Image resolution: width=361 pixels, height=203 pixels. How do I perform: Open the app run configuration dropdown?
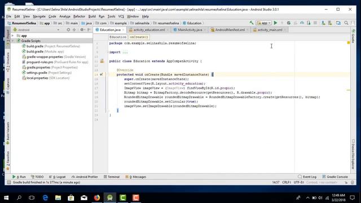point(263,23)
